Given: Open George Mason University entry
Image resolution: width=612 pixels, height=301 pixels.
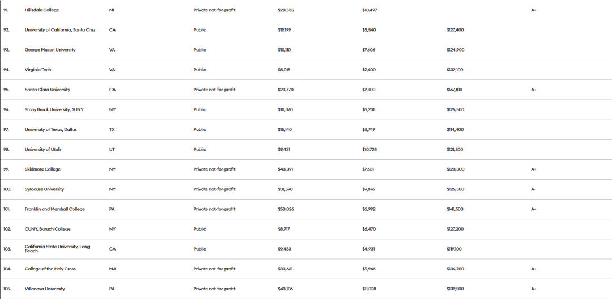Looking at the screenshot, I should 50,50.
